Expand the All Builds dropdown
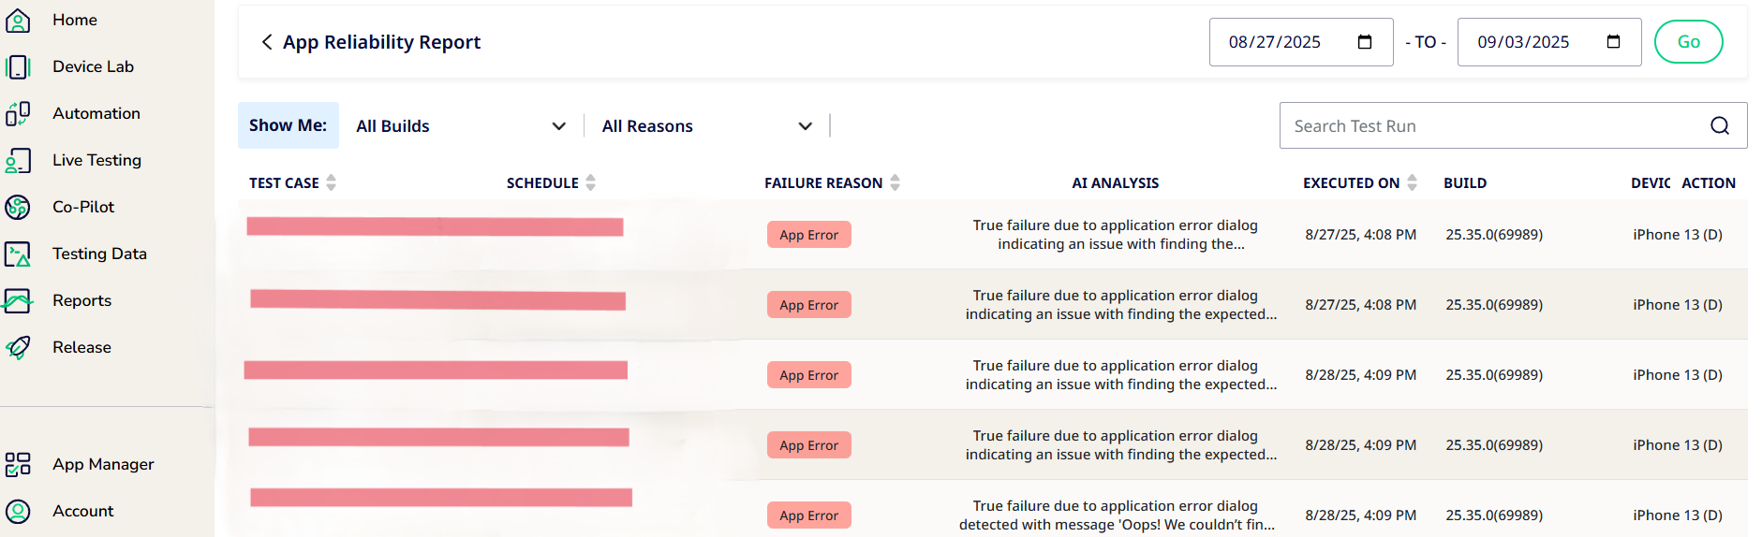The height and width of the screenshot is (537, 1762). (461, 125)
